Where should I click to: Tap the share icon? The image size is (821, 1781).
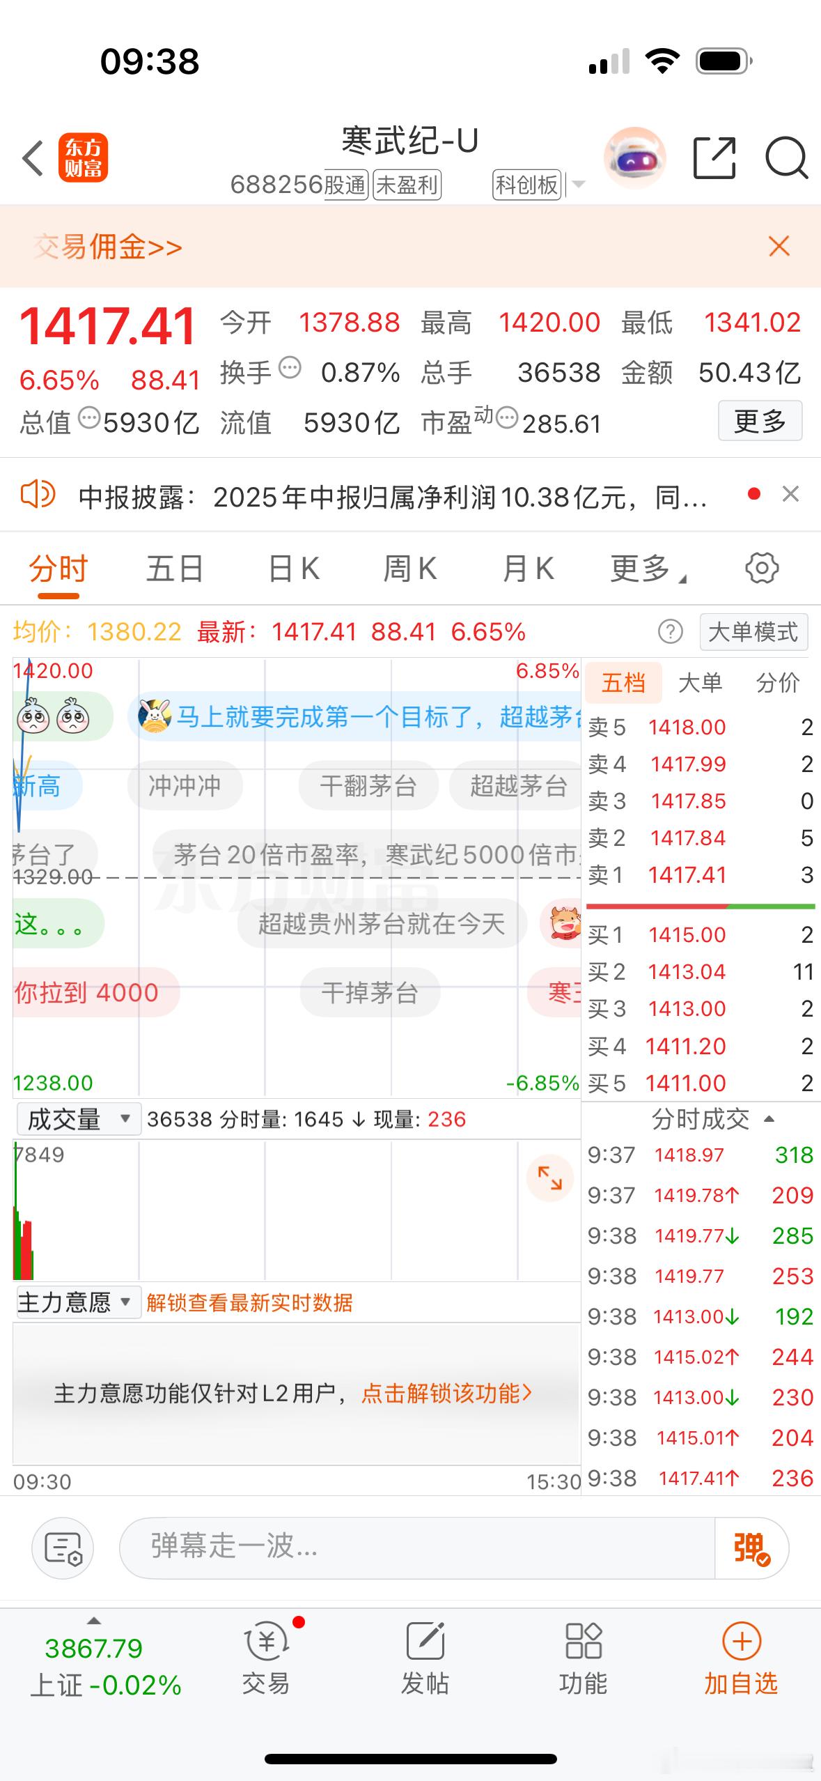(x=714, y=158)
